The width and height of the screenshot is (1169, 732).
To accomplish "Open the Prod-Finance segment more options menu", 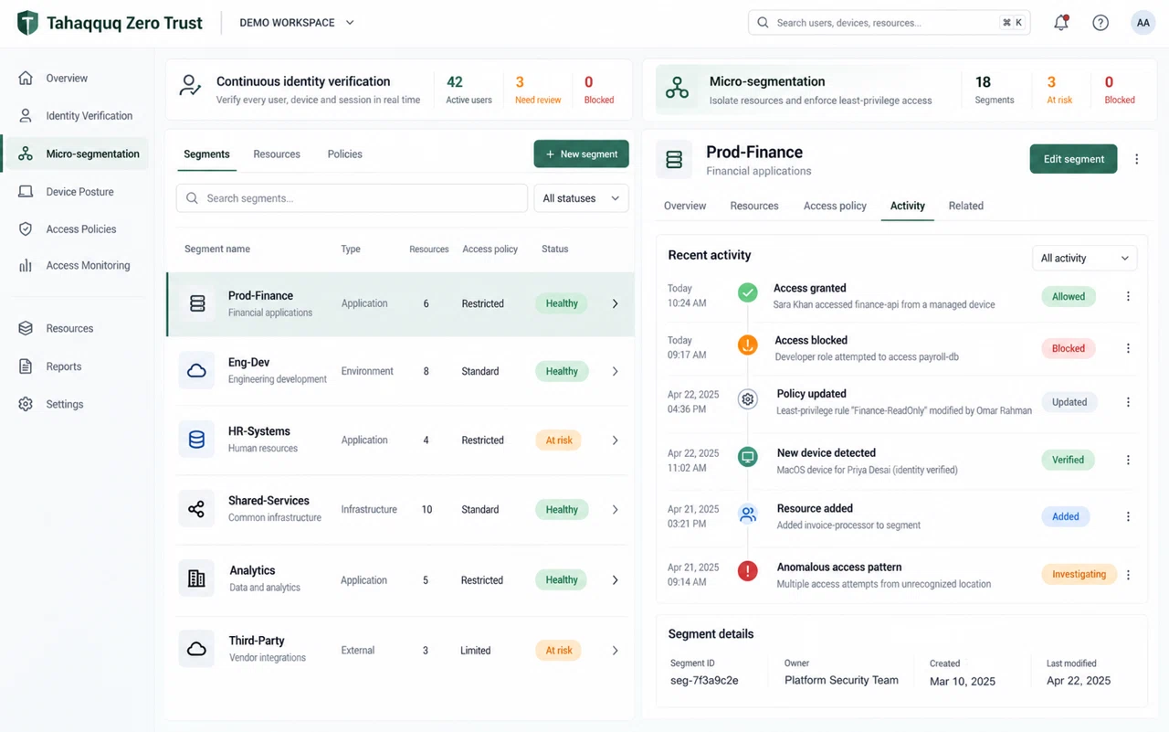I will coord(1136,159).
